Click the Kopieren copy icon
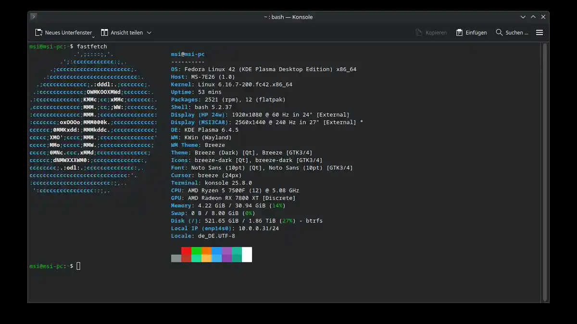The height and width of the screenshot is (324, 577). (419, 33)
